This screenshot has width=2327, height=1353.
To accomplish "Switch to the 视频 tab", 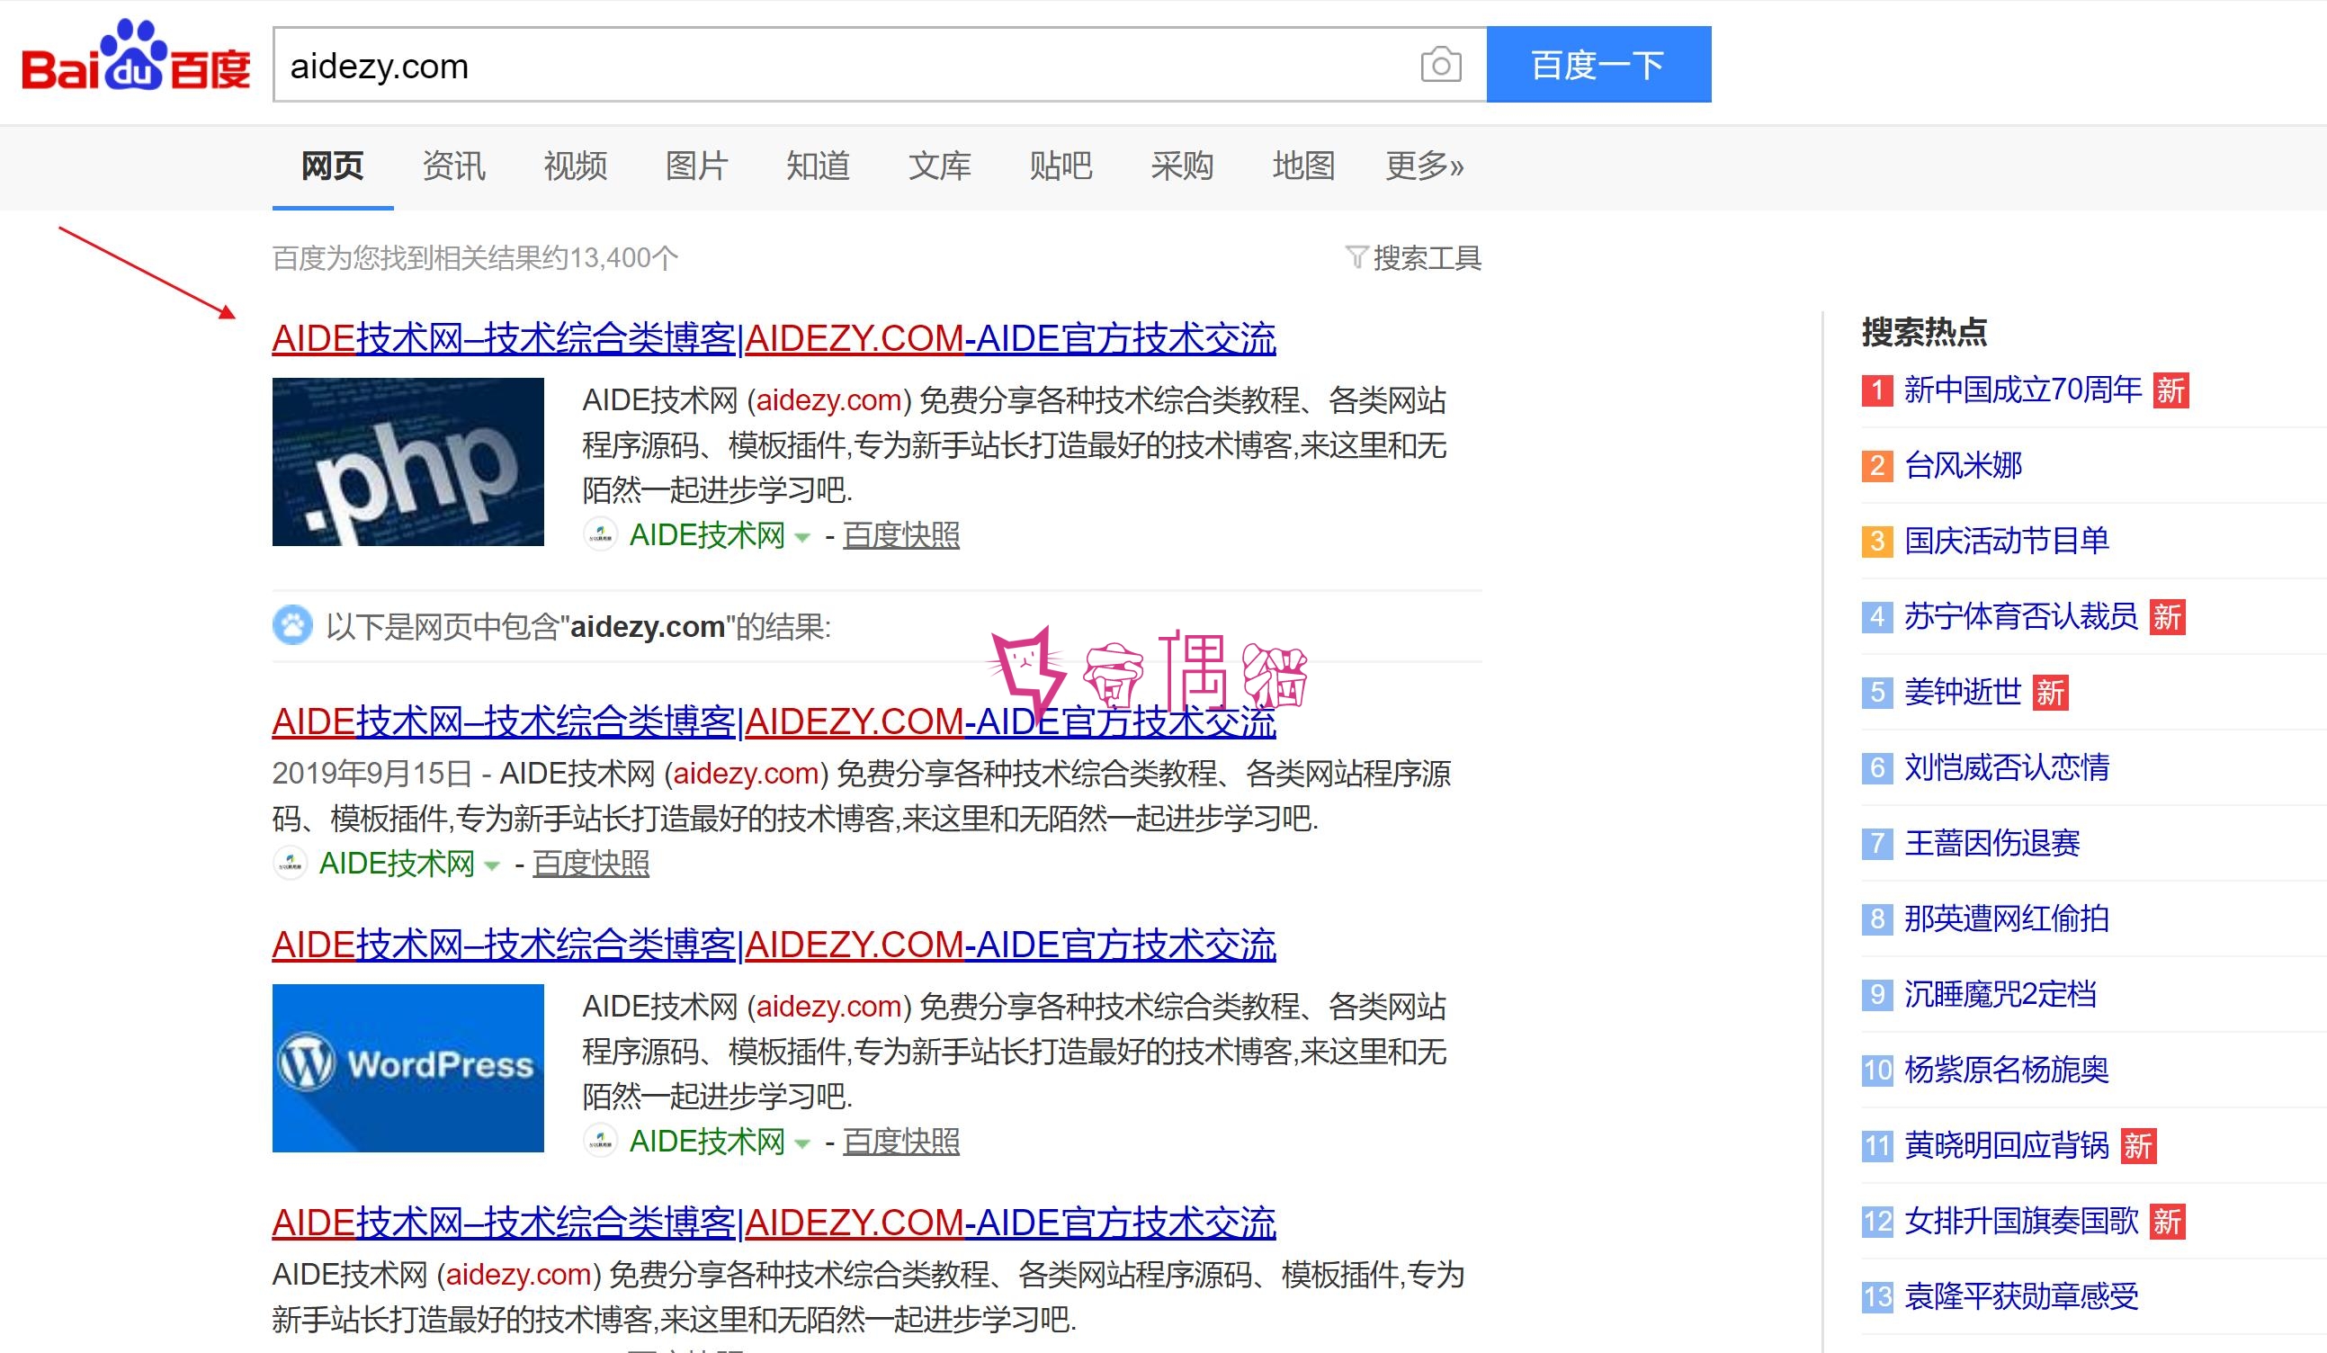I will click(x=576, y=166).
